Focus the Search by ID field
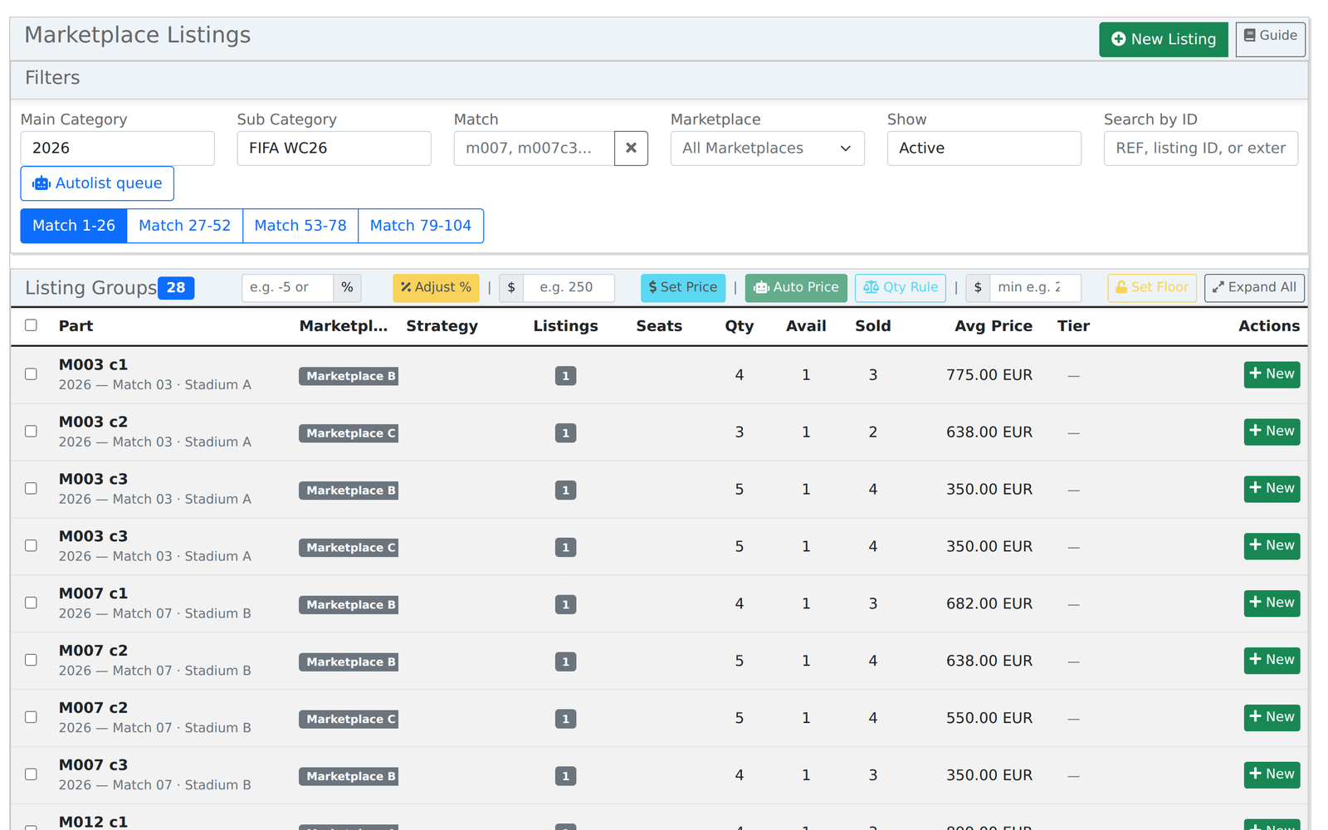This screenshot has height=830, width=1328. tap(1200, 149)
